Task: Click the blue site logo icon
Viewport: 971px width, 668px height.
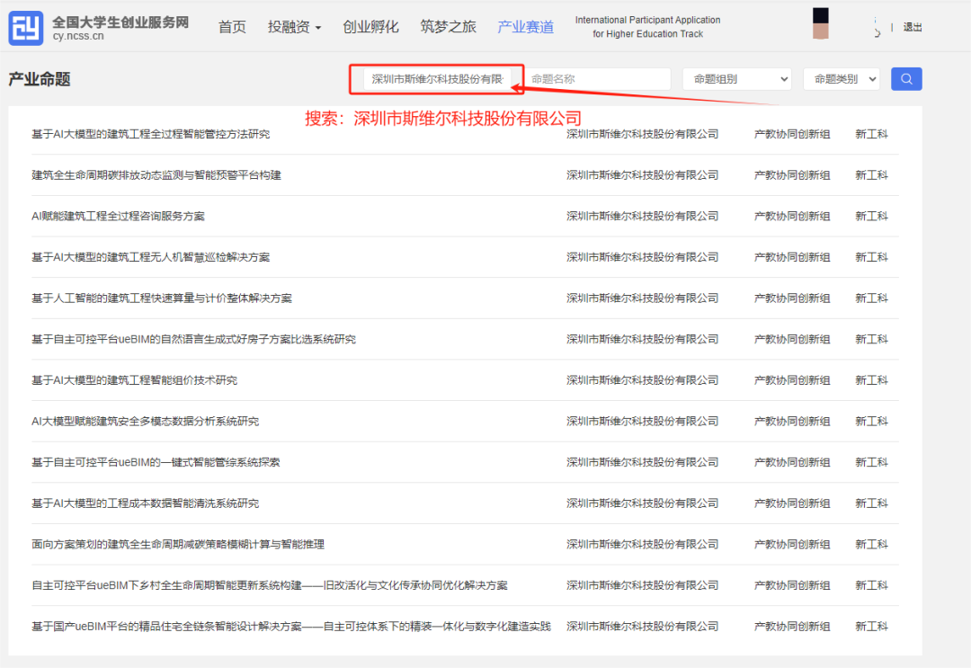Action: click(26, 28)
